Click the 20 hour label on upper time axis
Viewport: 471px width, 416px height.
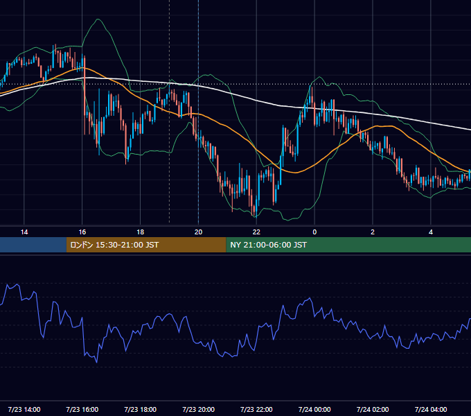pyautogui.click(x=198, y=232)
